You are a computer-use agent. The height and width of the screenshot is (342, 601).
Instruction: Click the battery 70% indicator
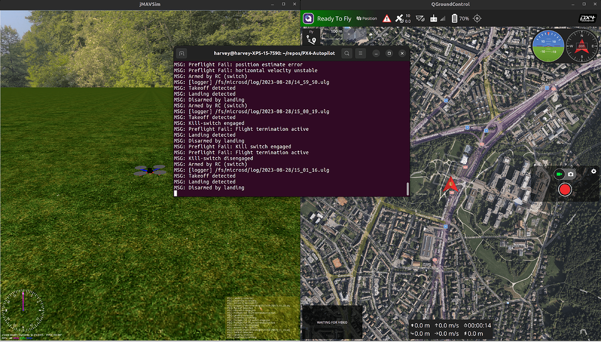click(x=460, y=18)
